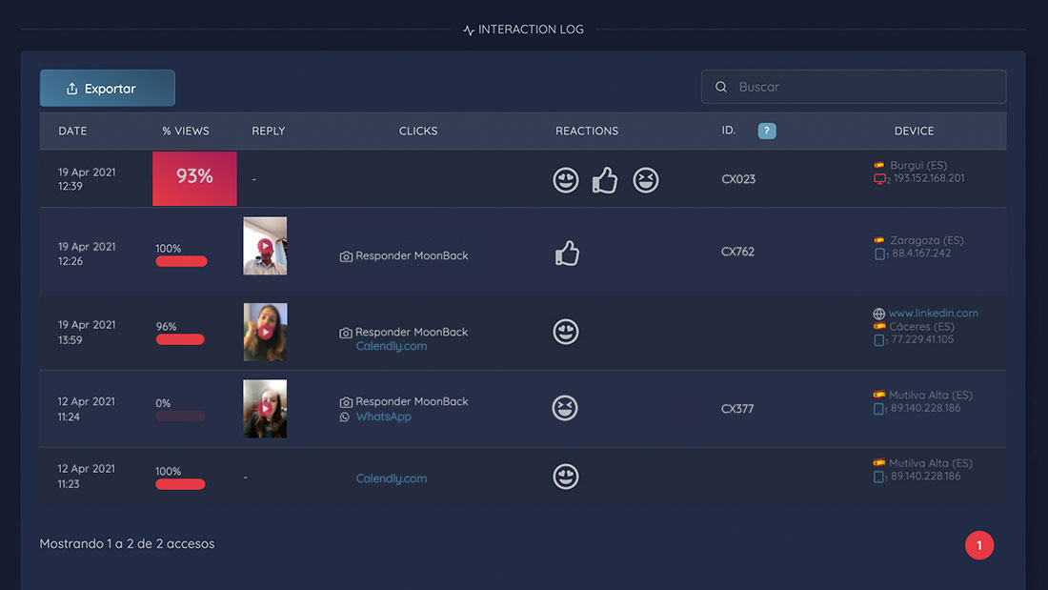Click mobile device icon by 88.4.167.242
1048x590 pixels.
click(x=879, y=254)
